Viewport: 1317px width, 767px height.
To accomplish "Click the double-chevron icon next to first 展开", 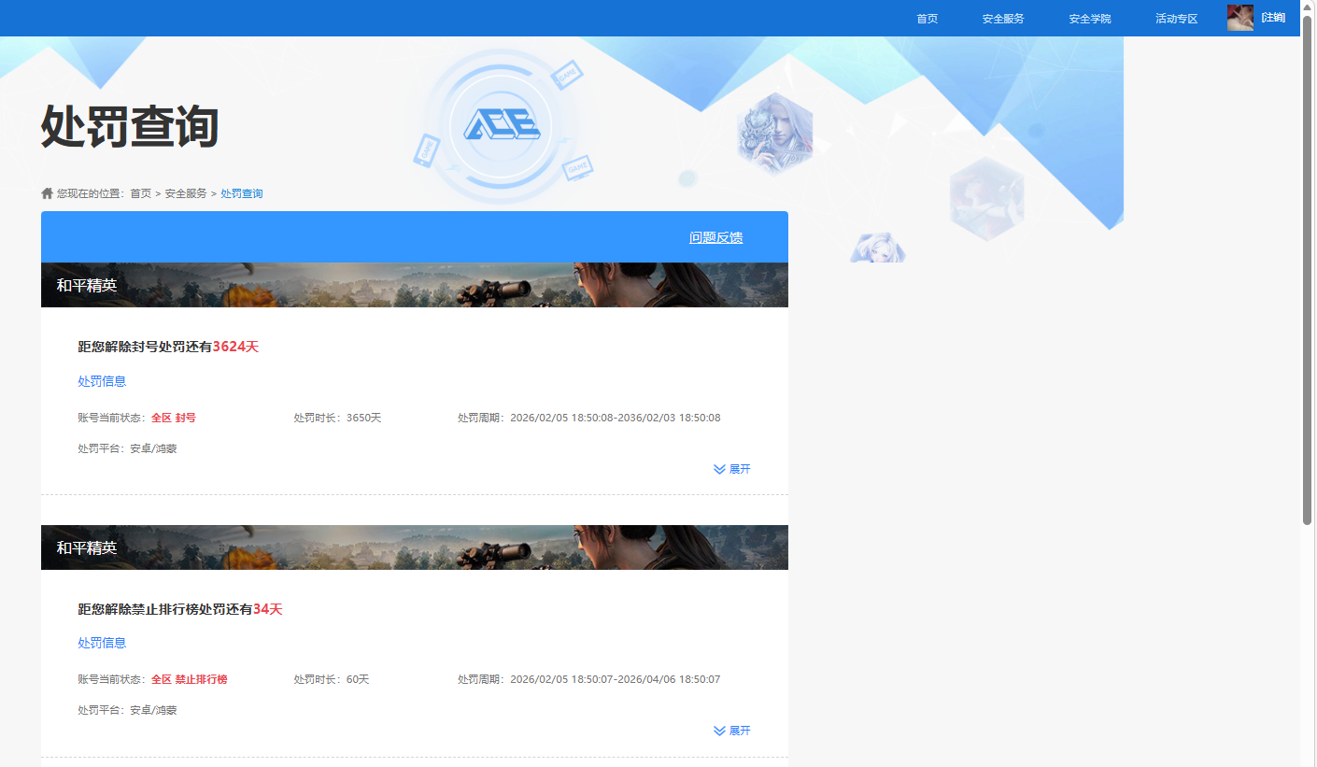I will (718, 469).
